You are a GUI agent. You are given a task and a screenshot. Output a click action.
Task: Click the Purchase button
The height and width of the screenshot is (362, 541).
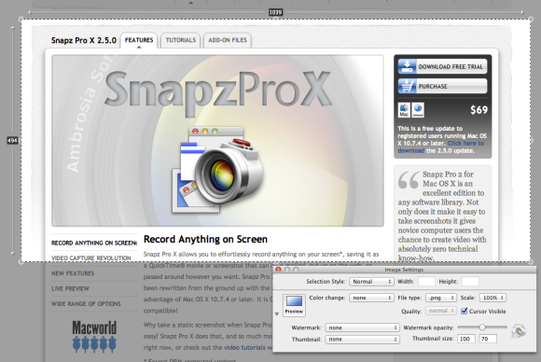pos(442,86)
